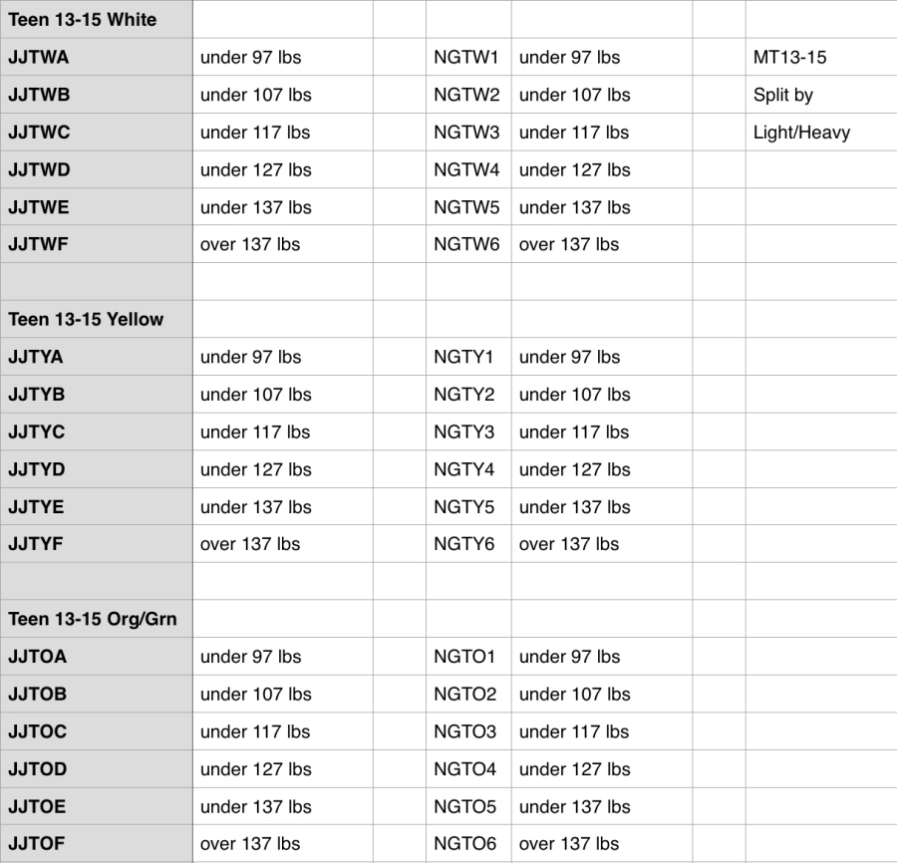Click the NGTW1 code cell
The width and height of the screenshot is (897, 863).
[465, 58]
